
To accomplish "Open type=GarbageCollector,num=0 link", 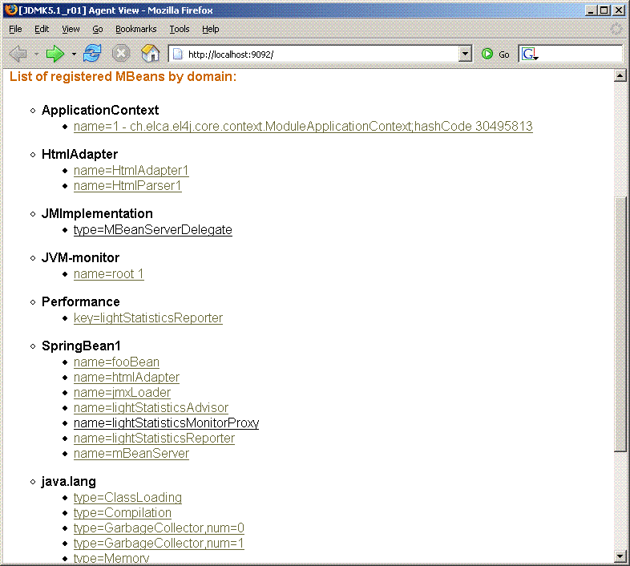I will [x=159, y=528].
